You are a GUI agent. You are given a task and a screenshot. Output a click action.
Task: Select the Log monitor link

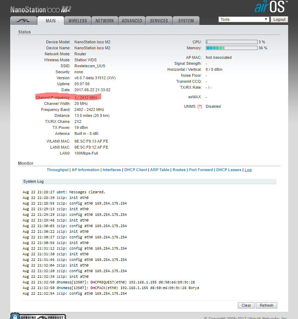248,170
